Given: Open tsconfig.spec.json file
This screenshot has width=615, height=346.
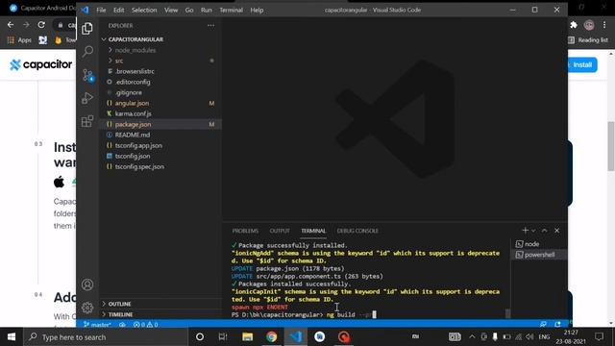Looking at the screenshot, I should coord(160,166).
